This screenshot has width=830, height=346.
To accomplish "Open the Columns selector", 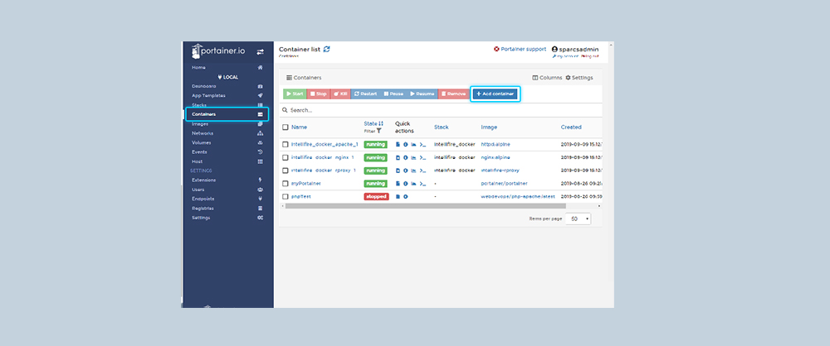I will point(547,78).
